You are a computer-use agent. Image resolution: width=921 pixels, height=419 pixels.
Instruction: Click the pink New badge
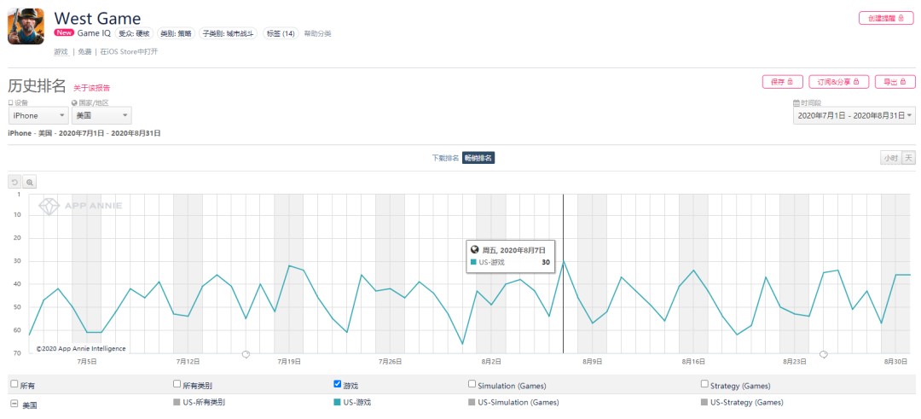point(64,33)
